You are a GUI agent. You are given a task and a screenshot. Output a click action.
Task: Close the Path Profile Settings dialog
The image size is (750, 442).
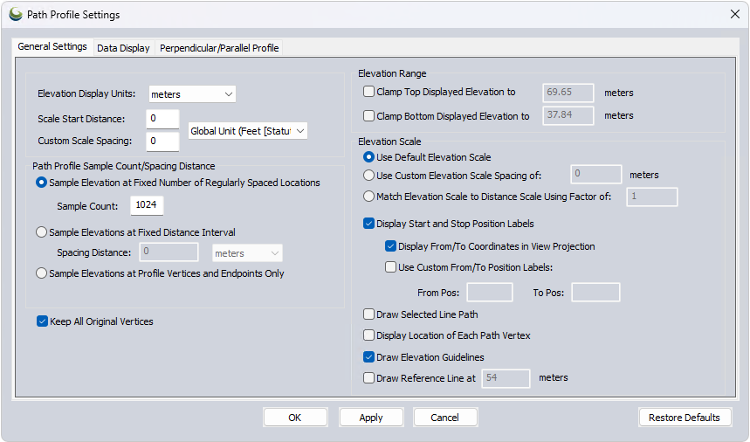[734, 14]
